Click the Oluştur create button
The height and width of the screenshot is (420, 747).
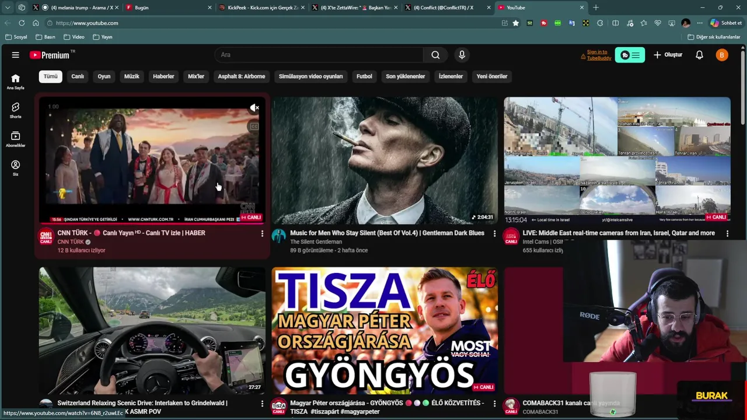pos(668,55)
